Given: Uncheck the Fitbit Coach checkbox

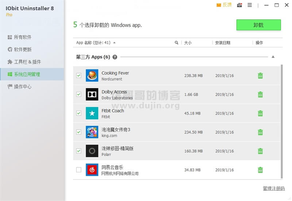Looking at the screenshot, I should pyautogui.click(x=79, y=113).
